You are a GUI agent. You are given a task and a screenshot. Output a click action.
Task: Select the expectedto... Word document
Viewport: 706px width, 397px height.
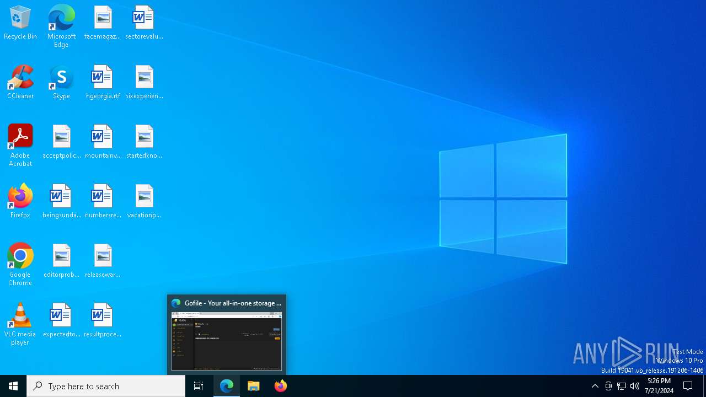(61, 321)
